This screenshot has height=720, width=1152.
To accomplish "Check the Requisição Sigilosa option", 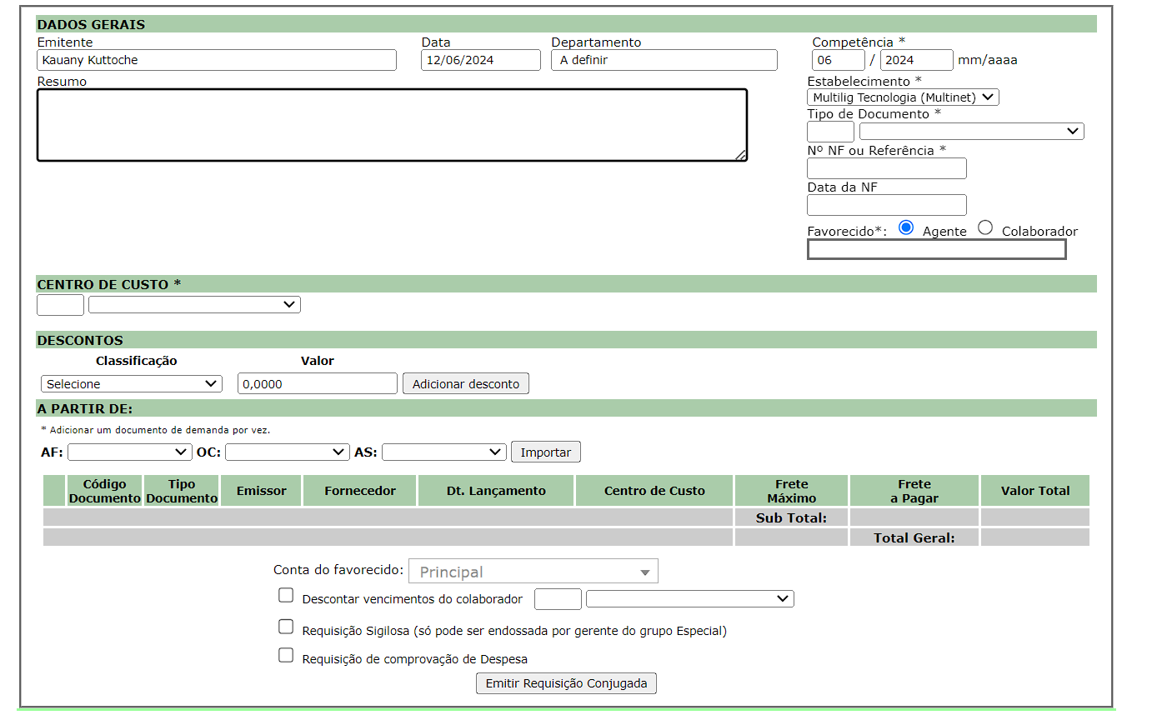I will click(286, 627).
